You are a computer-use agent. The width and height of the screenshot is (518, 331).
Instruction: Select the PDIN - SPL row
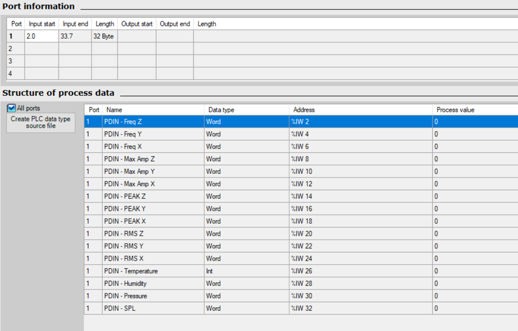coord(301,308)
